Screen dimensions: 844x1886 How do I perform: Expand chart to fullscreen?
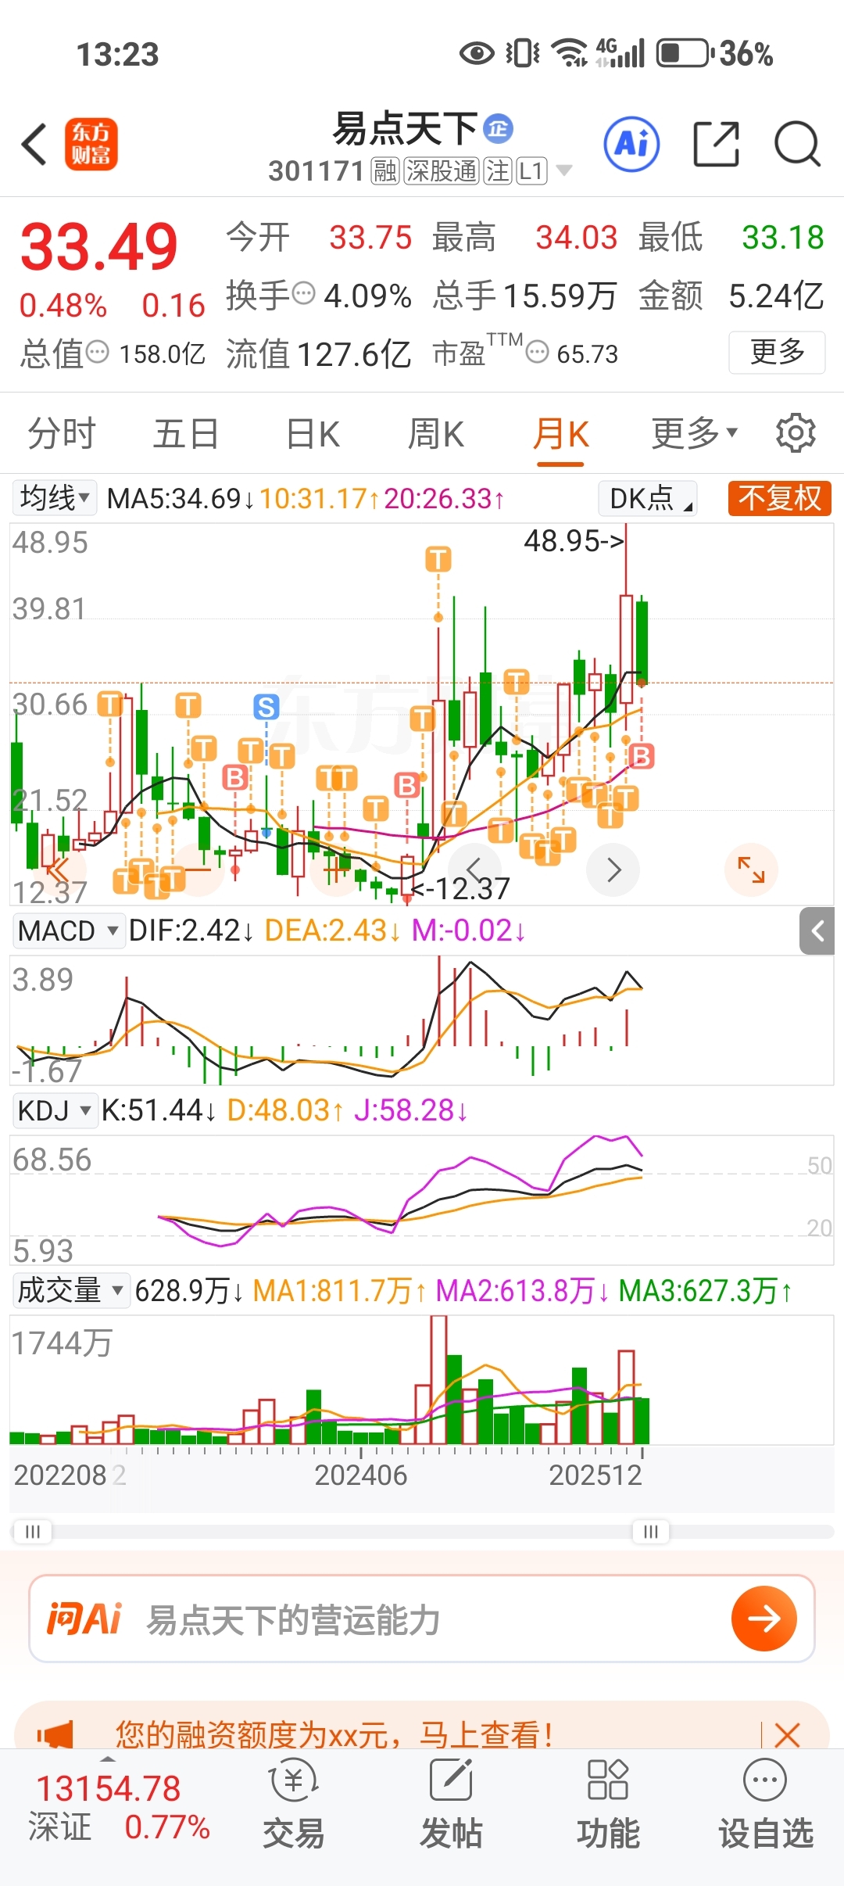coord(751,869)
